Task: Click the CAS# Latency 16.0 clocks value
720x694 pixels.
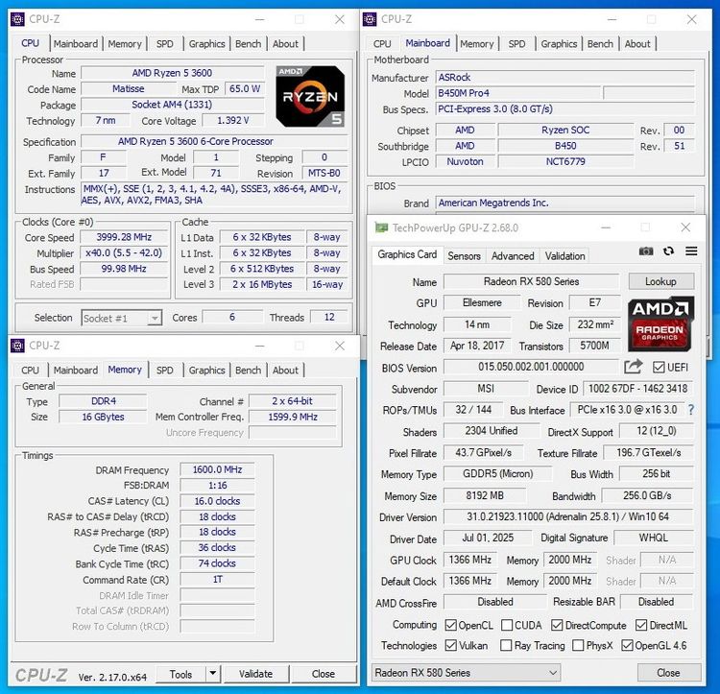Action: 217,501
